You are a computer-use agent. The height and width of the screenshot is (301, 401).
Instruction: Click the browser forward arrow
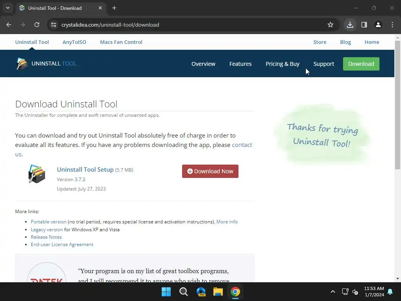point(23,25)
